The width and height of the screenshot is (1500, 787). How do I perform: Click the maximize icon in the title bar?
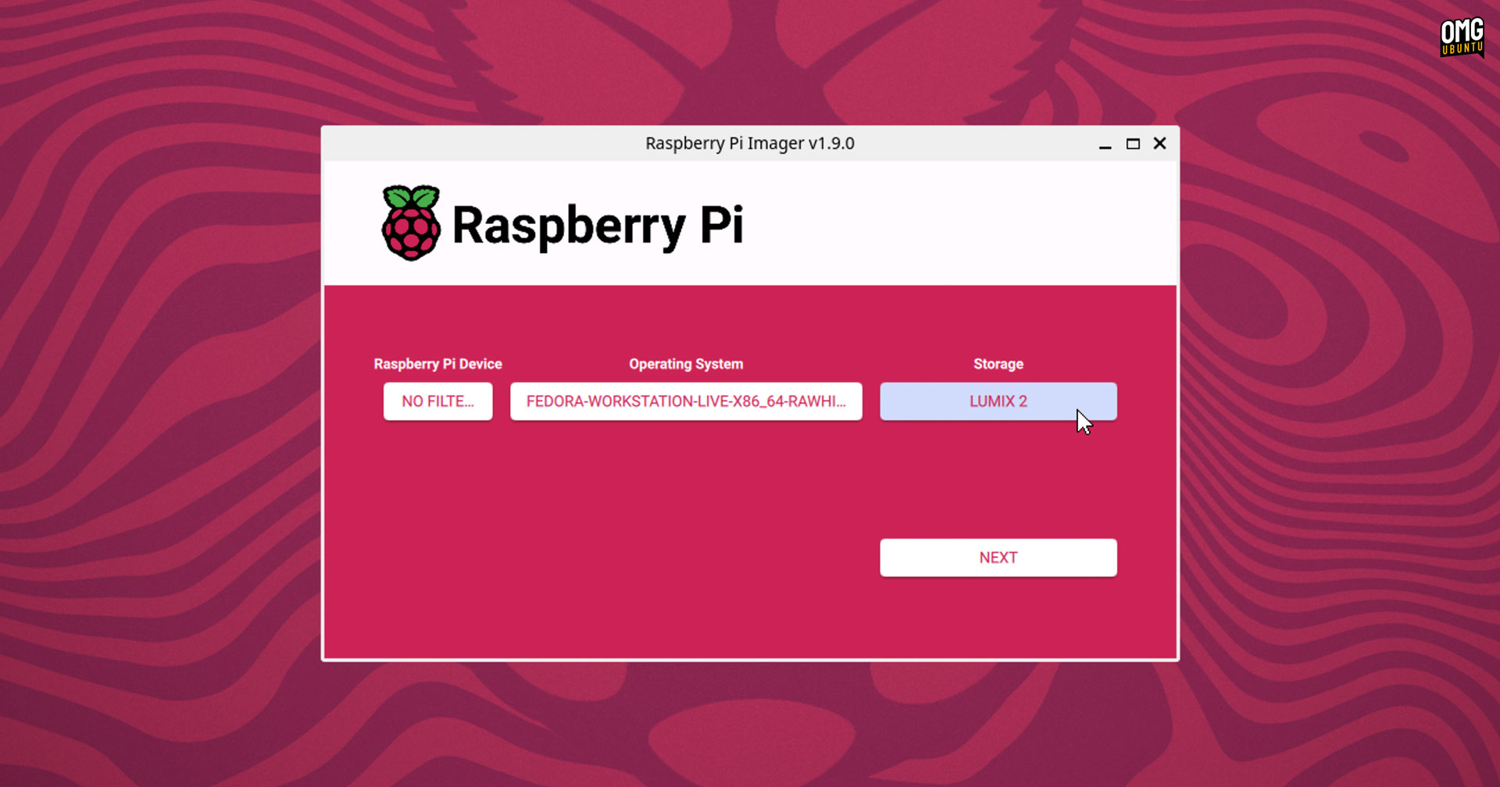coord(1132,144)
